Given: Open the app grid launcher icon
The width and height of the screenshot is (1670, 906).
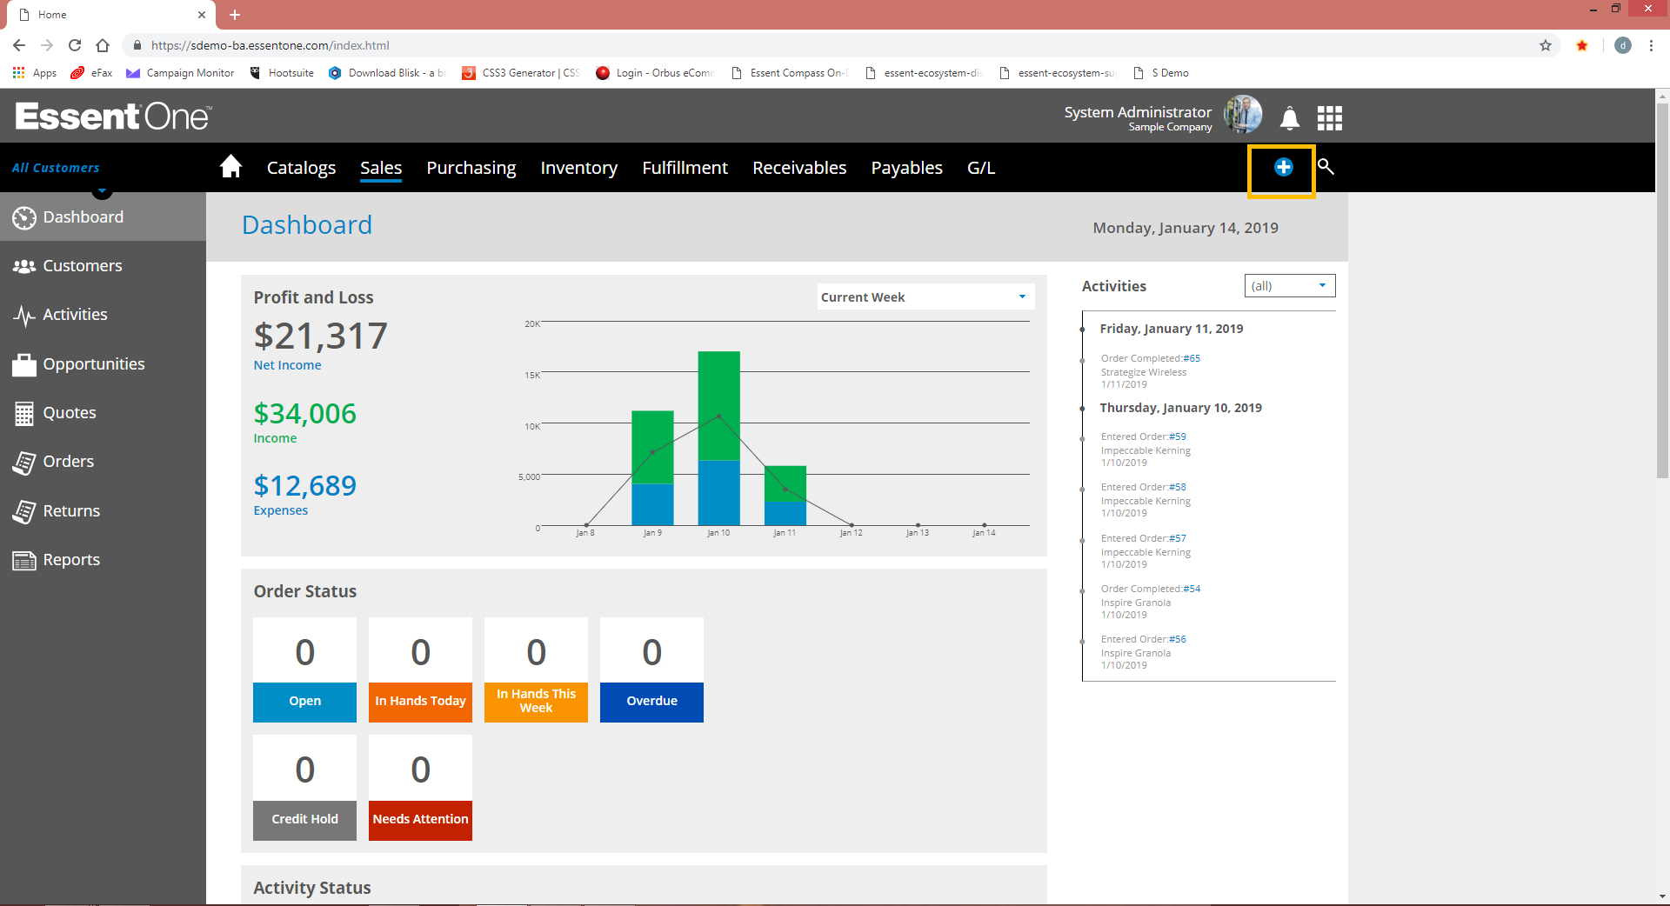Looking at the screenshot, I should (1330, 117).
